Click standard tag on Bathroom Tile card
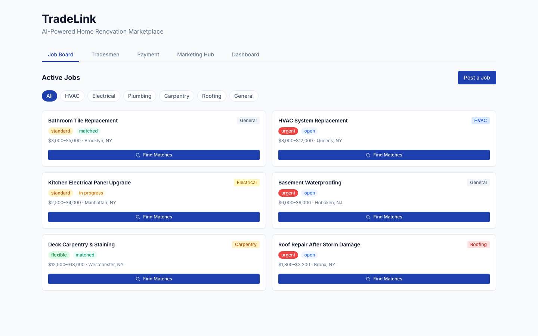538x336 pixels. pos(61,131)
